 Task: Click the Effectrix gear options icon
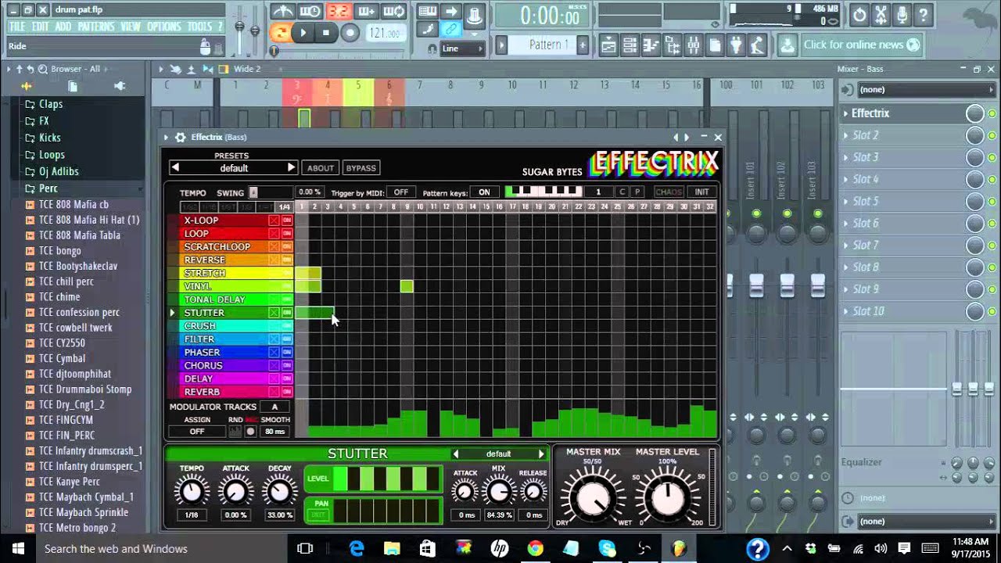click(181, 137)
